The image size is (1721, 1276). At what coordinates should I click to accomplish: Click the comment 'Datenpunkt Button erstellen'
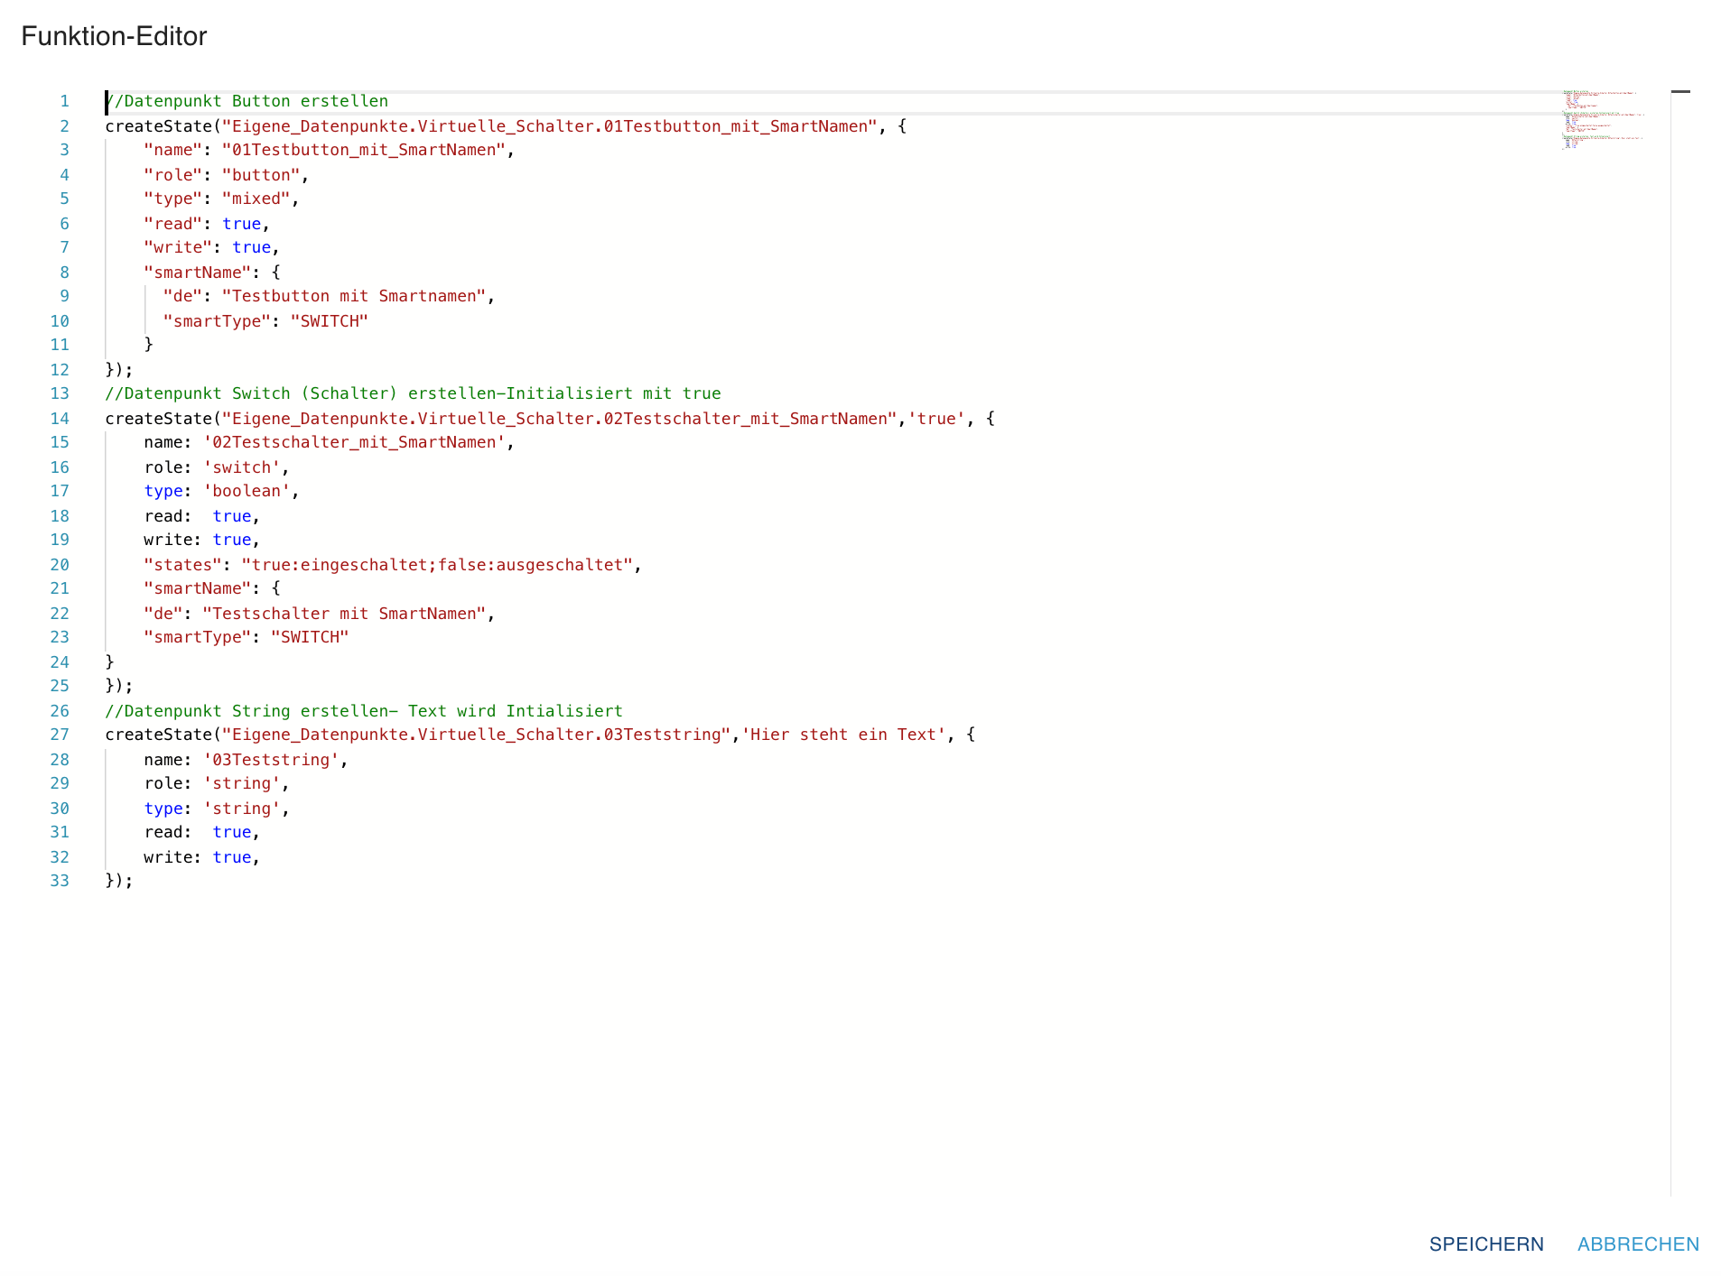pyautogui.click(x=247, y=101)
